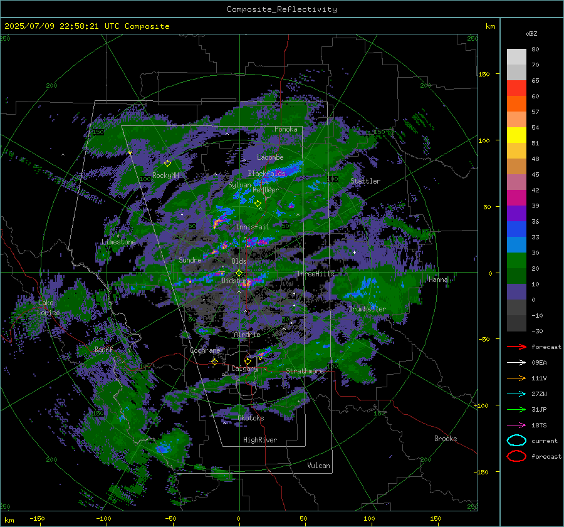Click the Composite_Reflectivity title
This screenshot has height=527, width=564.
[281, 9]
